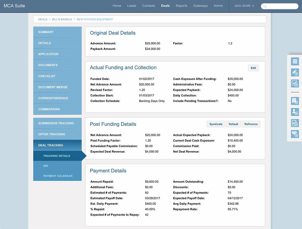Click the add deal handshake icon

click(x=295, y=134)
